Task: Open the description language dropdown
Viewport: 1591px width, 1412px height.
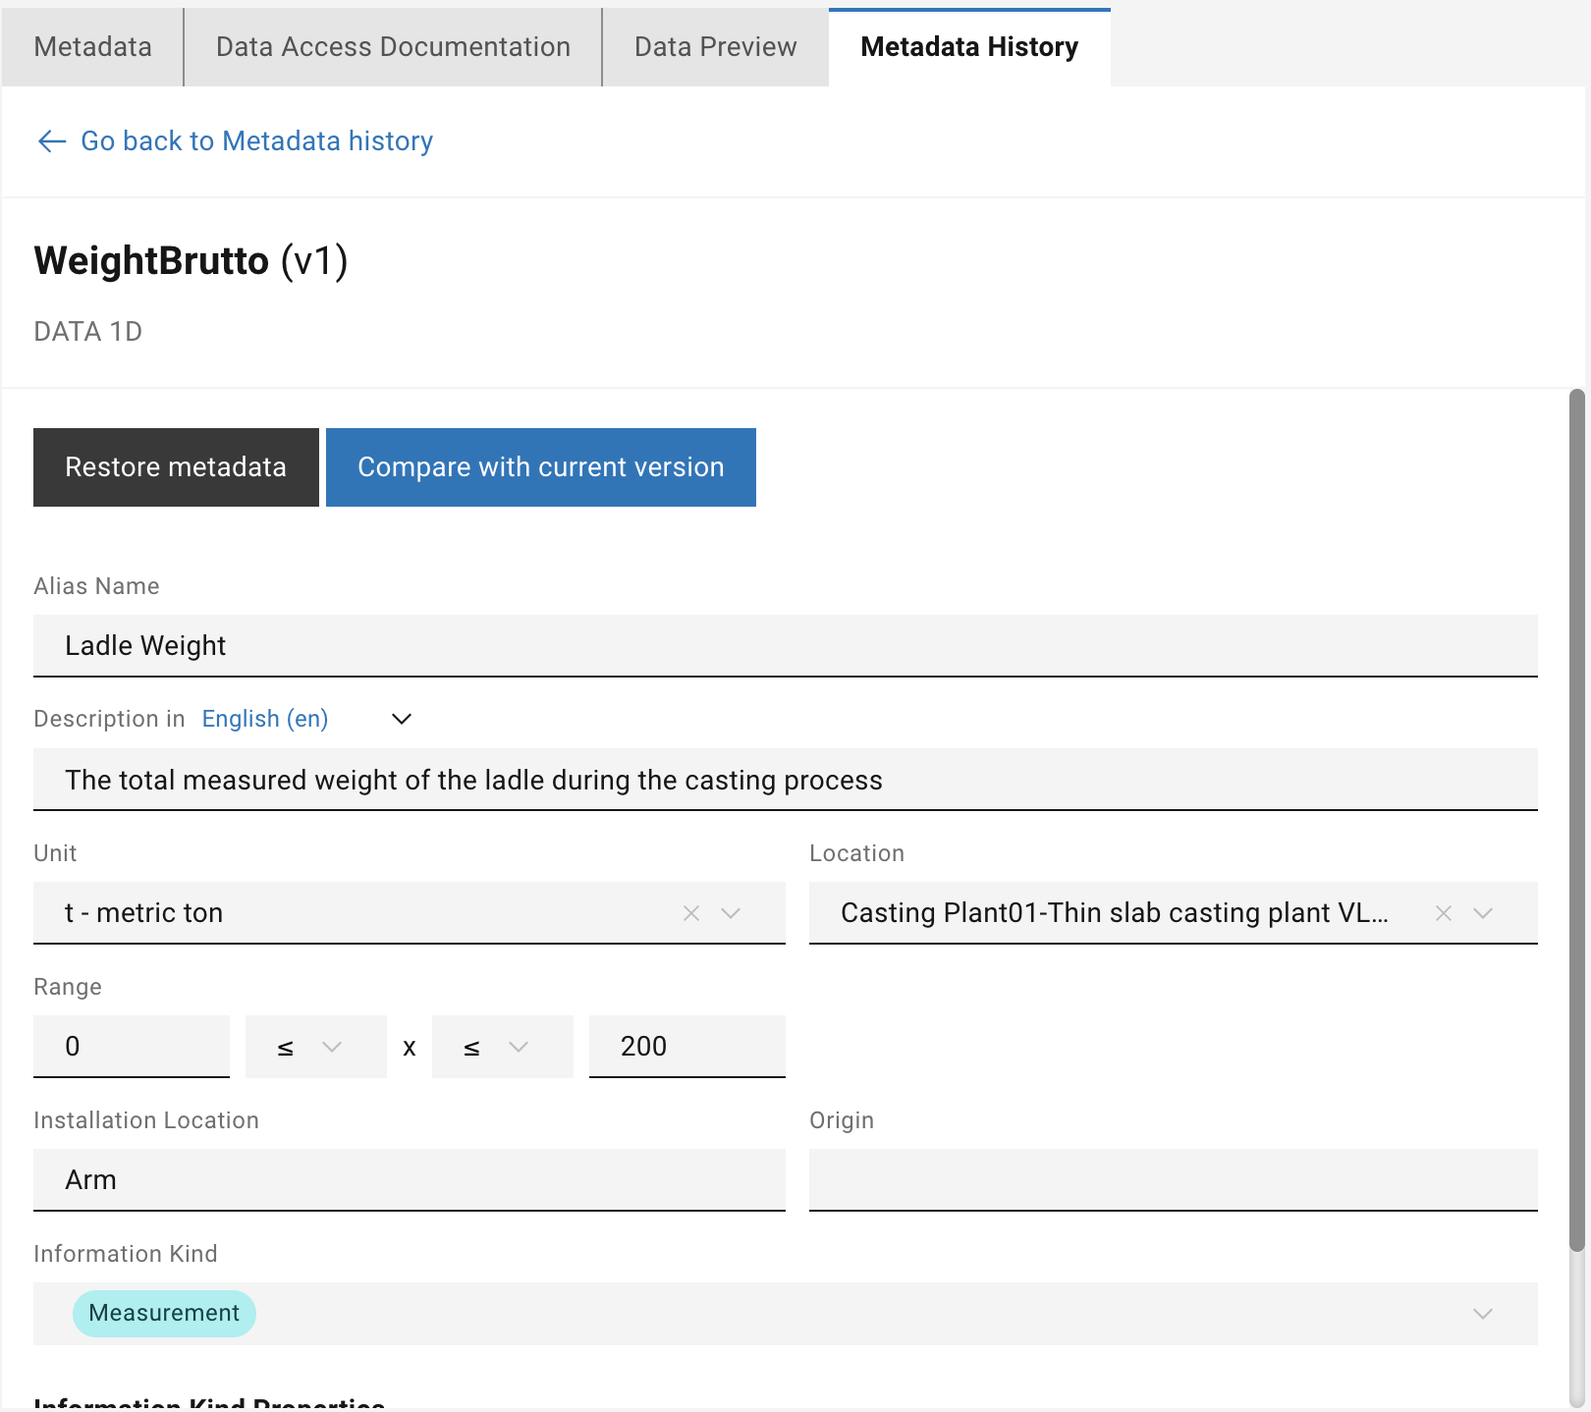Action: 402,719
